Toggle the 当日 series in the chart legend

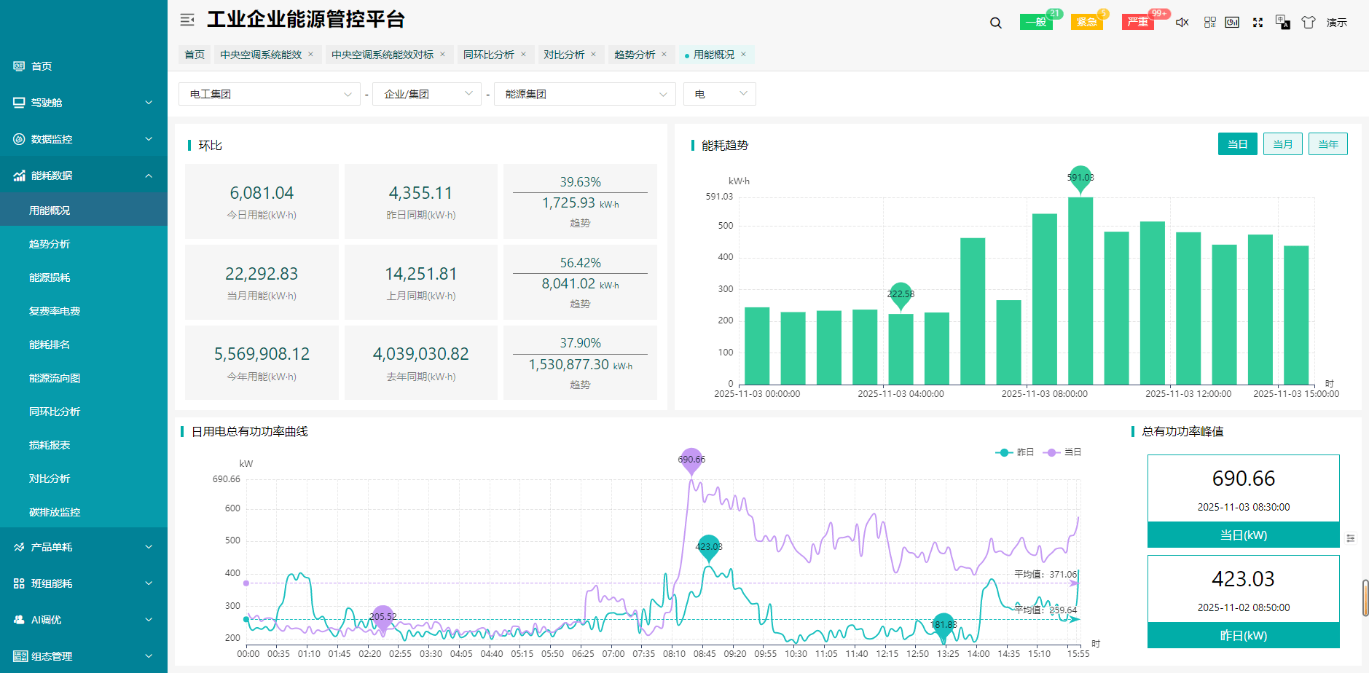(1062, 452)
